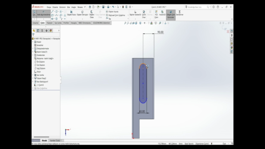Click the Home icon in the title bar
Image resolution: width=265 pixels, height=149 pixels.
(x=90, y=7)
